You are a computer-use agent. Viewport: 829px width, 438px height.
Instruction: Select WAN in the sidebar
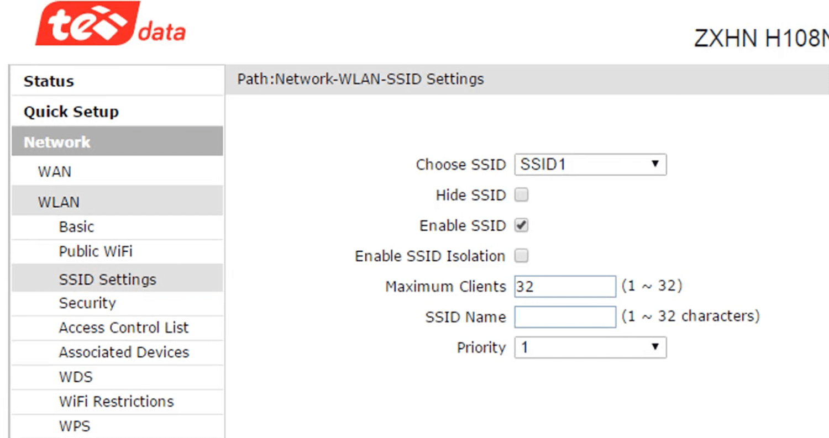(54, 172)
